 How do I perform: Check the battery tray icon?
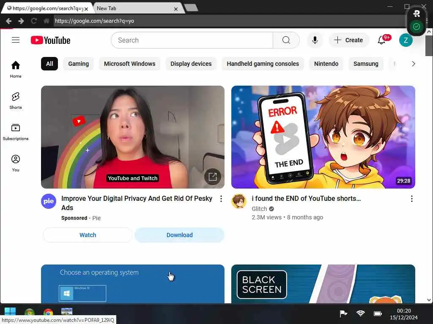point(378,313)
